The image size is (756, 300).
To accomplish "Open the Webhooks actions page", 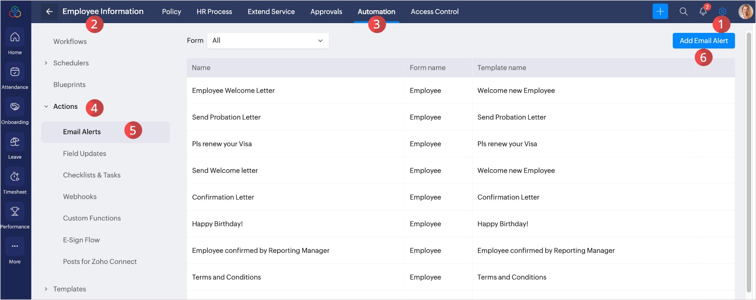I will [80, 196].
